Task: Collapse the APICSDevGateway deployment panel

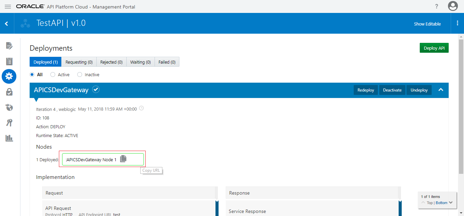Action: pos(441,90)
